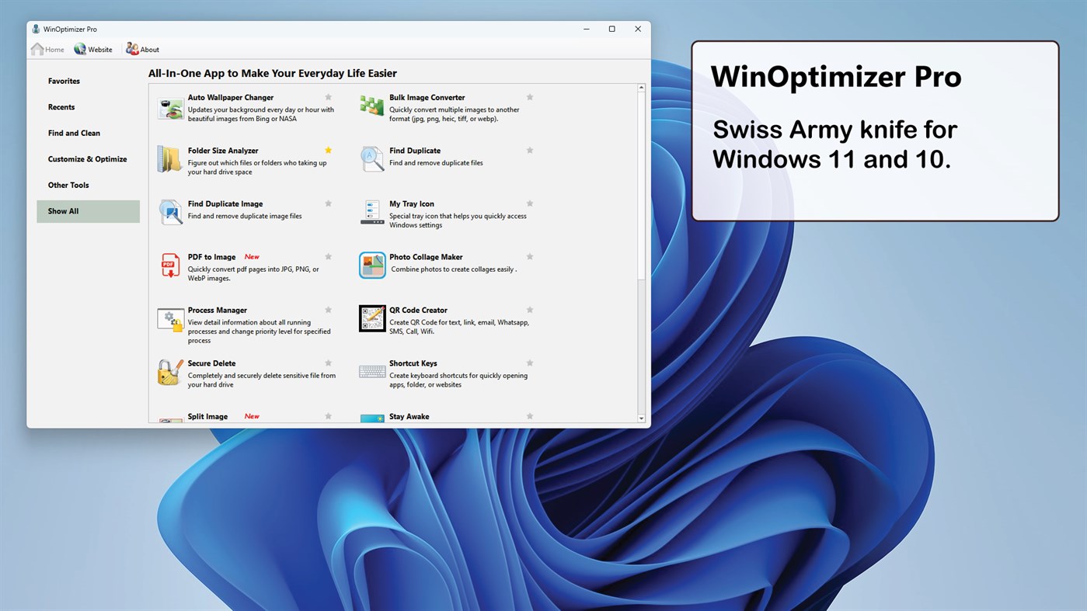Star the Find Duplicate tool
Viewport: 1087px width, 611px height.
(x=529, y=150)
